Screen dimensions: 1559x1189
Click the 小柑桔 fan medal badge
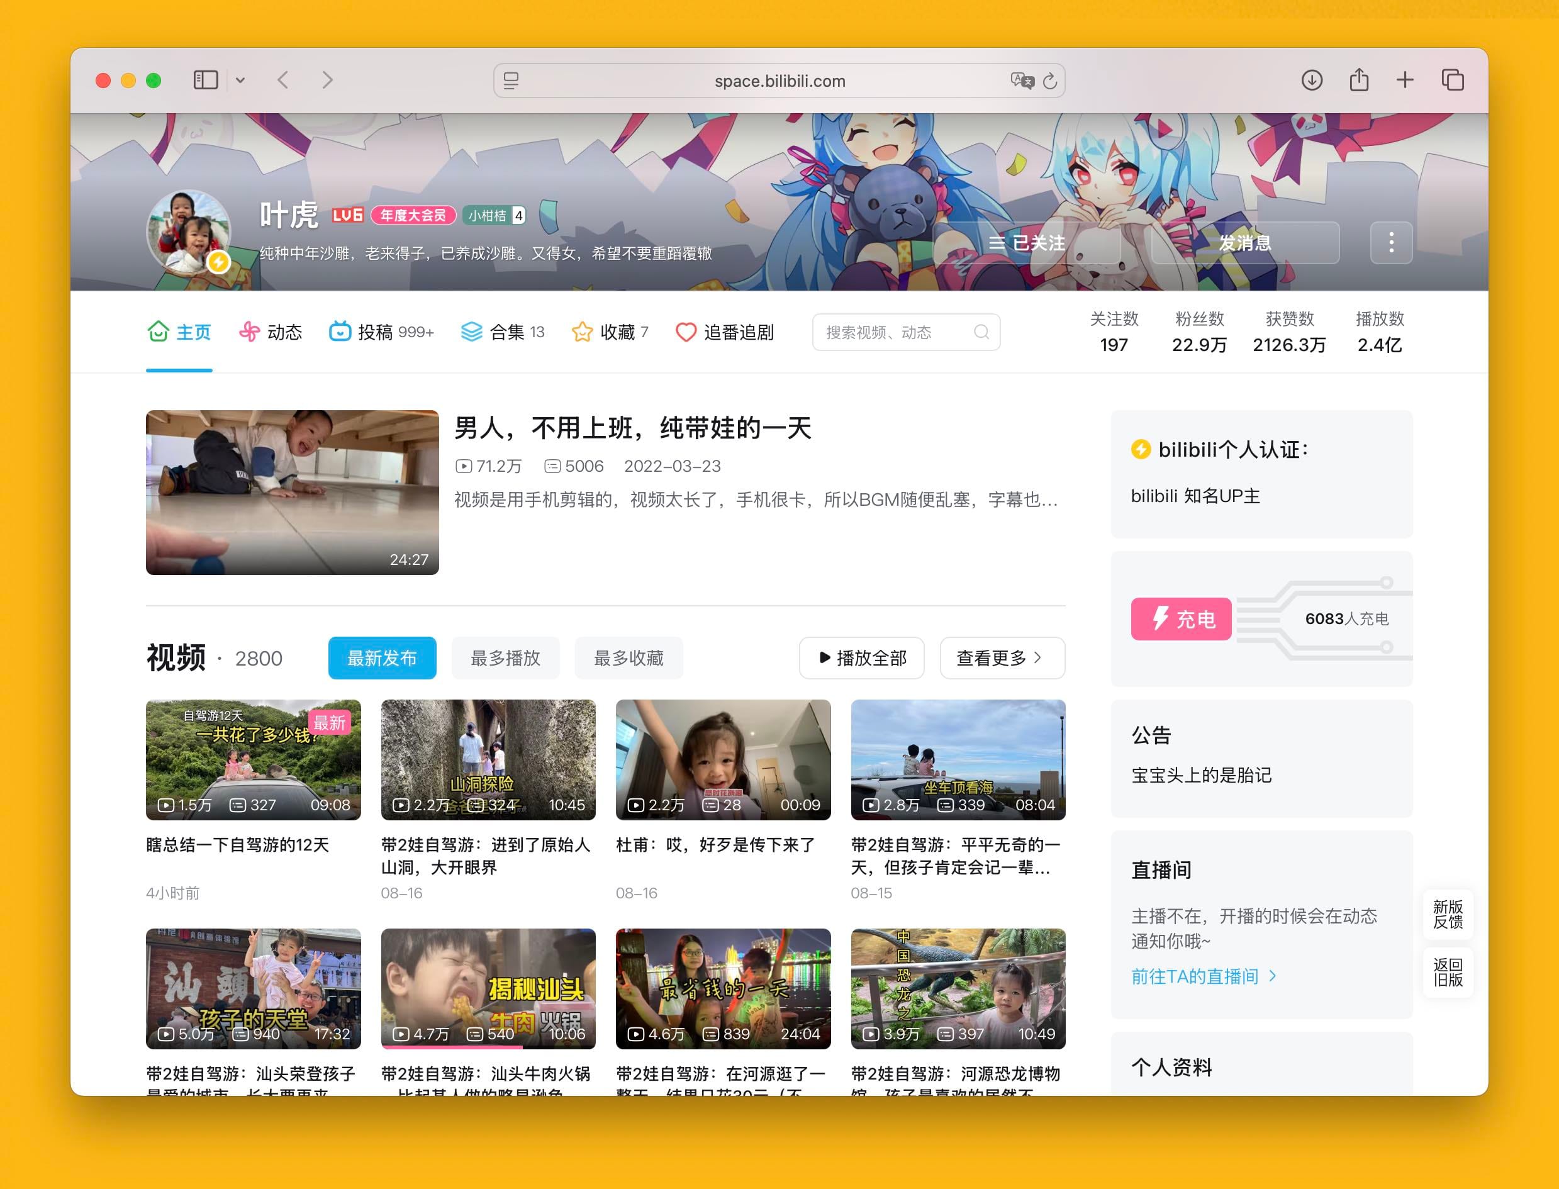(x=495, y=215)
